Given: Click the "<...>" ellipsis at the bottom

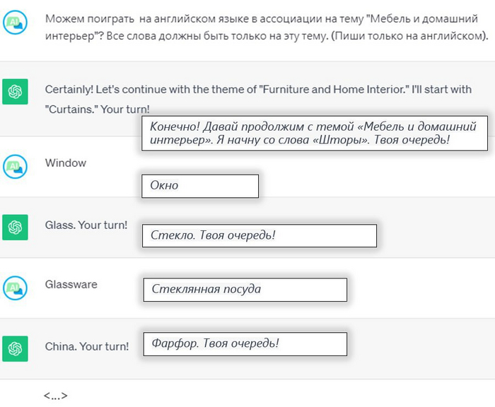Looking at the screenshot, I should 55,396.
